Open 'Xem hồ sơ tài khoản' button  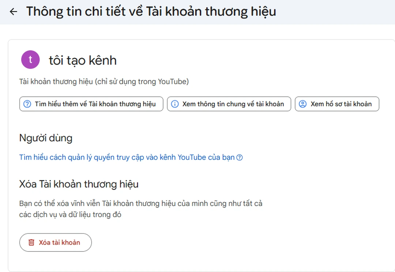coord(337,104)
